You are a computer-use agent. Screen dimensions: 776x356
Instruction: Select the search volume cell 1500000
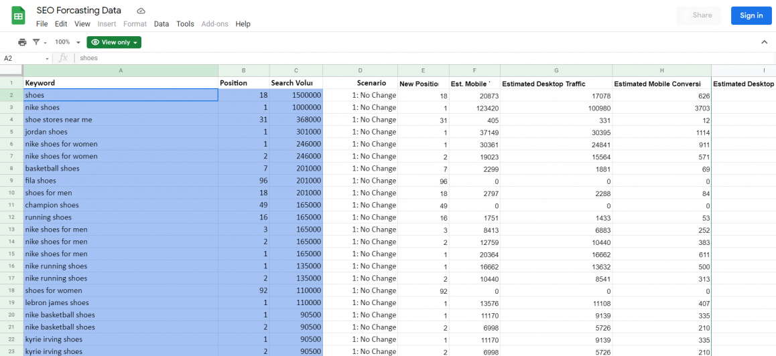click(x=296, y=96)
